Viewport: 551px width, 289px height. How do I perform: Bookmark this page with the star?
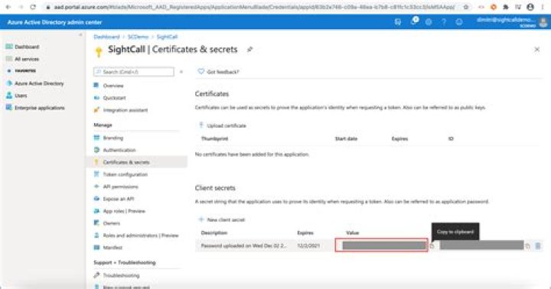(x=466, y=7)
